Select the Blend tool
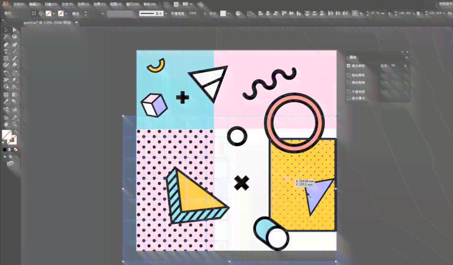Image resolution: width=453 pixels, height=265 pixels. click(15, 102)
